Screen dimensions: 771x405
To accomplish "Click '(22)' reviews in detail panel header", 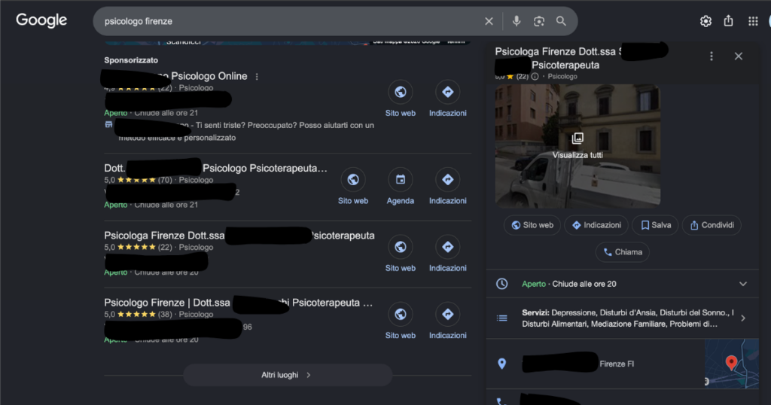I will pyautogui.click(x=523, y=76).
